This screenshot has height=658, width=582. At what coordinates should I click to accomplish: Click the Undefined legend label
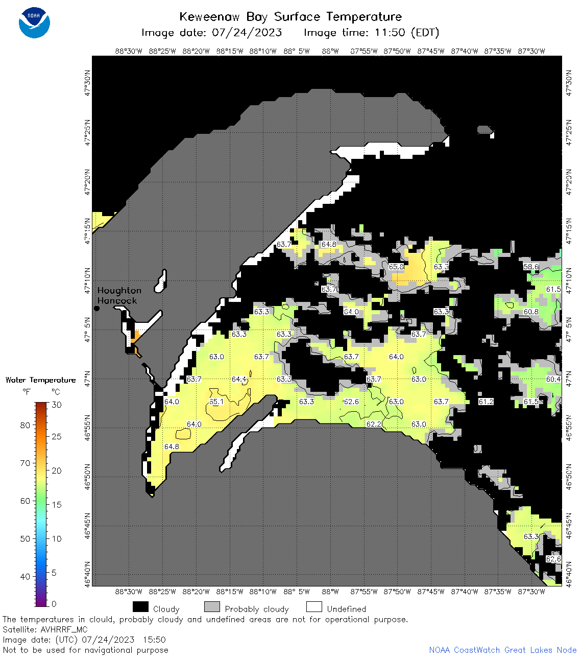(x=347, y=609)
